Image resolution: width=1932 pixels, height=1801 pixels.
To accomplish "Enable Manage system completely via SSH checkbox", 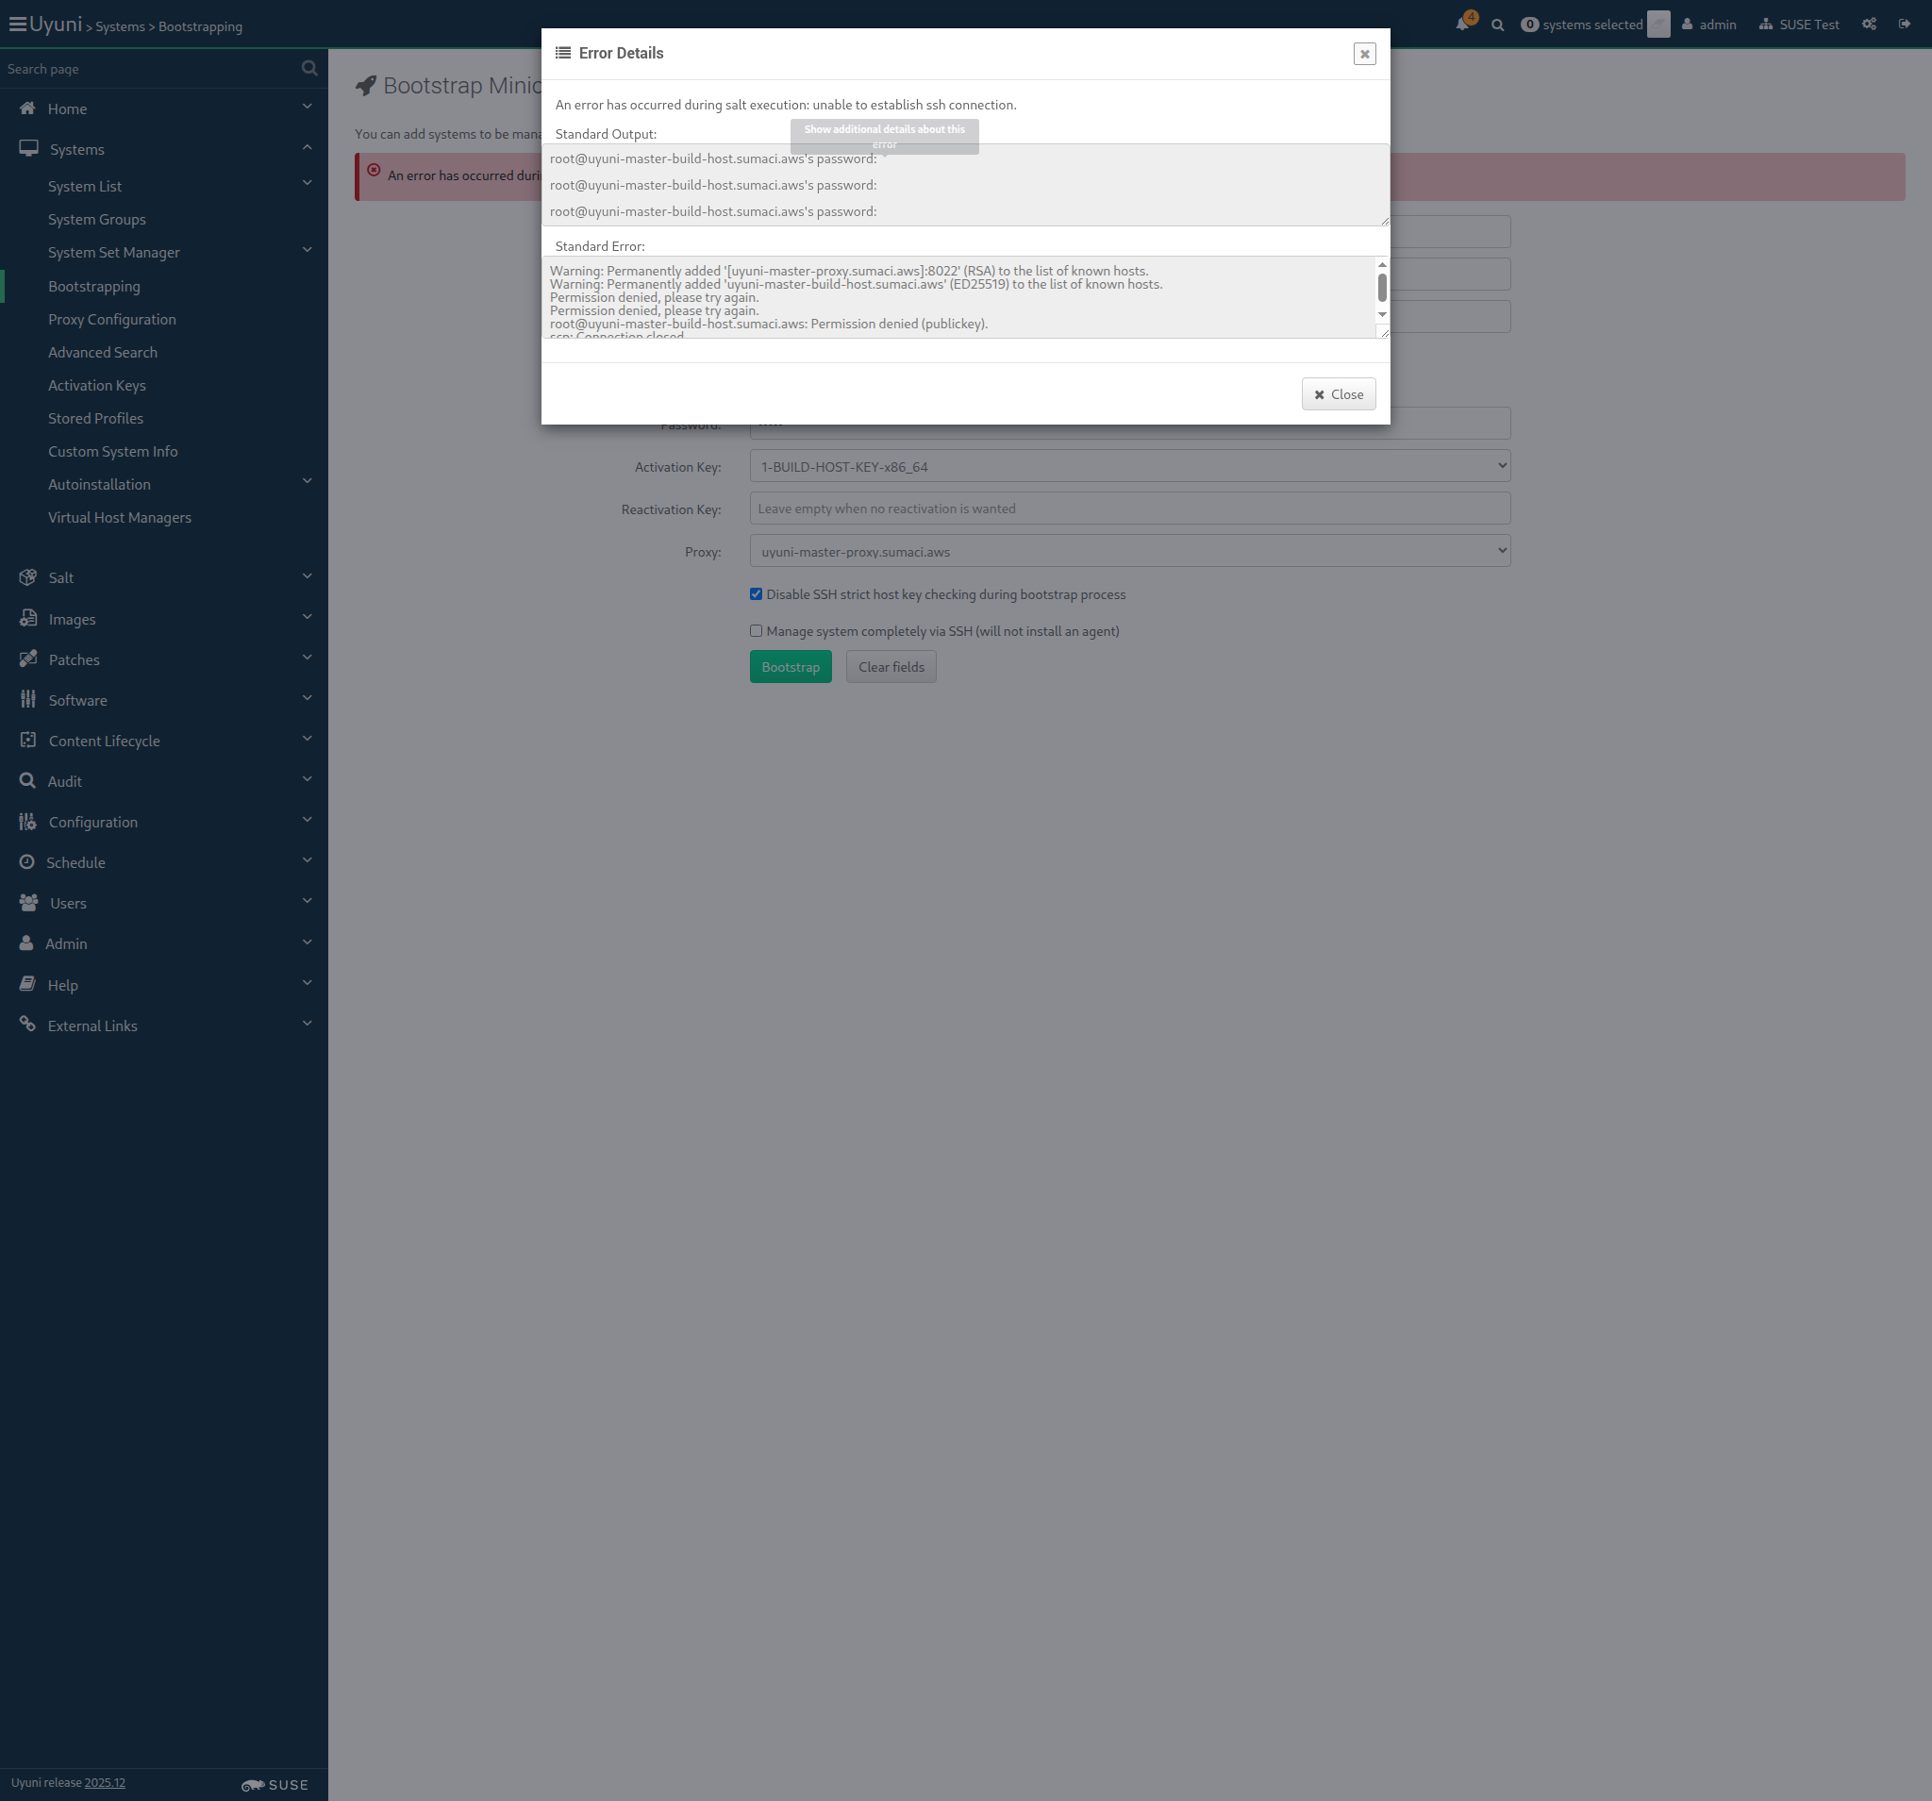I will pos(756,631).
